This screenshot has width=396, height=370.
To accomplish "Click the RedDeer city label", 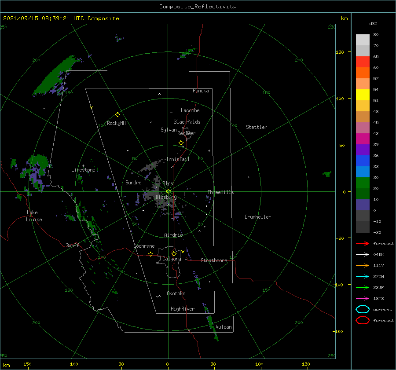I will coord(187,133).
